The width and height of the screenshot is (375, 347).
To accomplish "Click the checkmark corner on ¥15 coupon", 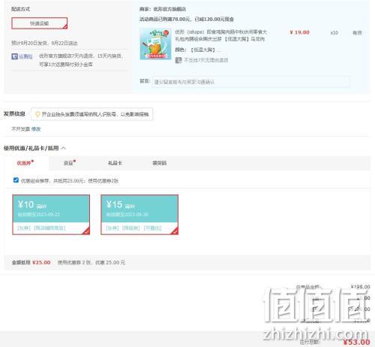I will click(175, 231).
